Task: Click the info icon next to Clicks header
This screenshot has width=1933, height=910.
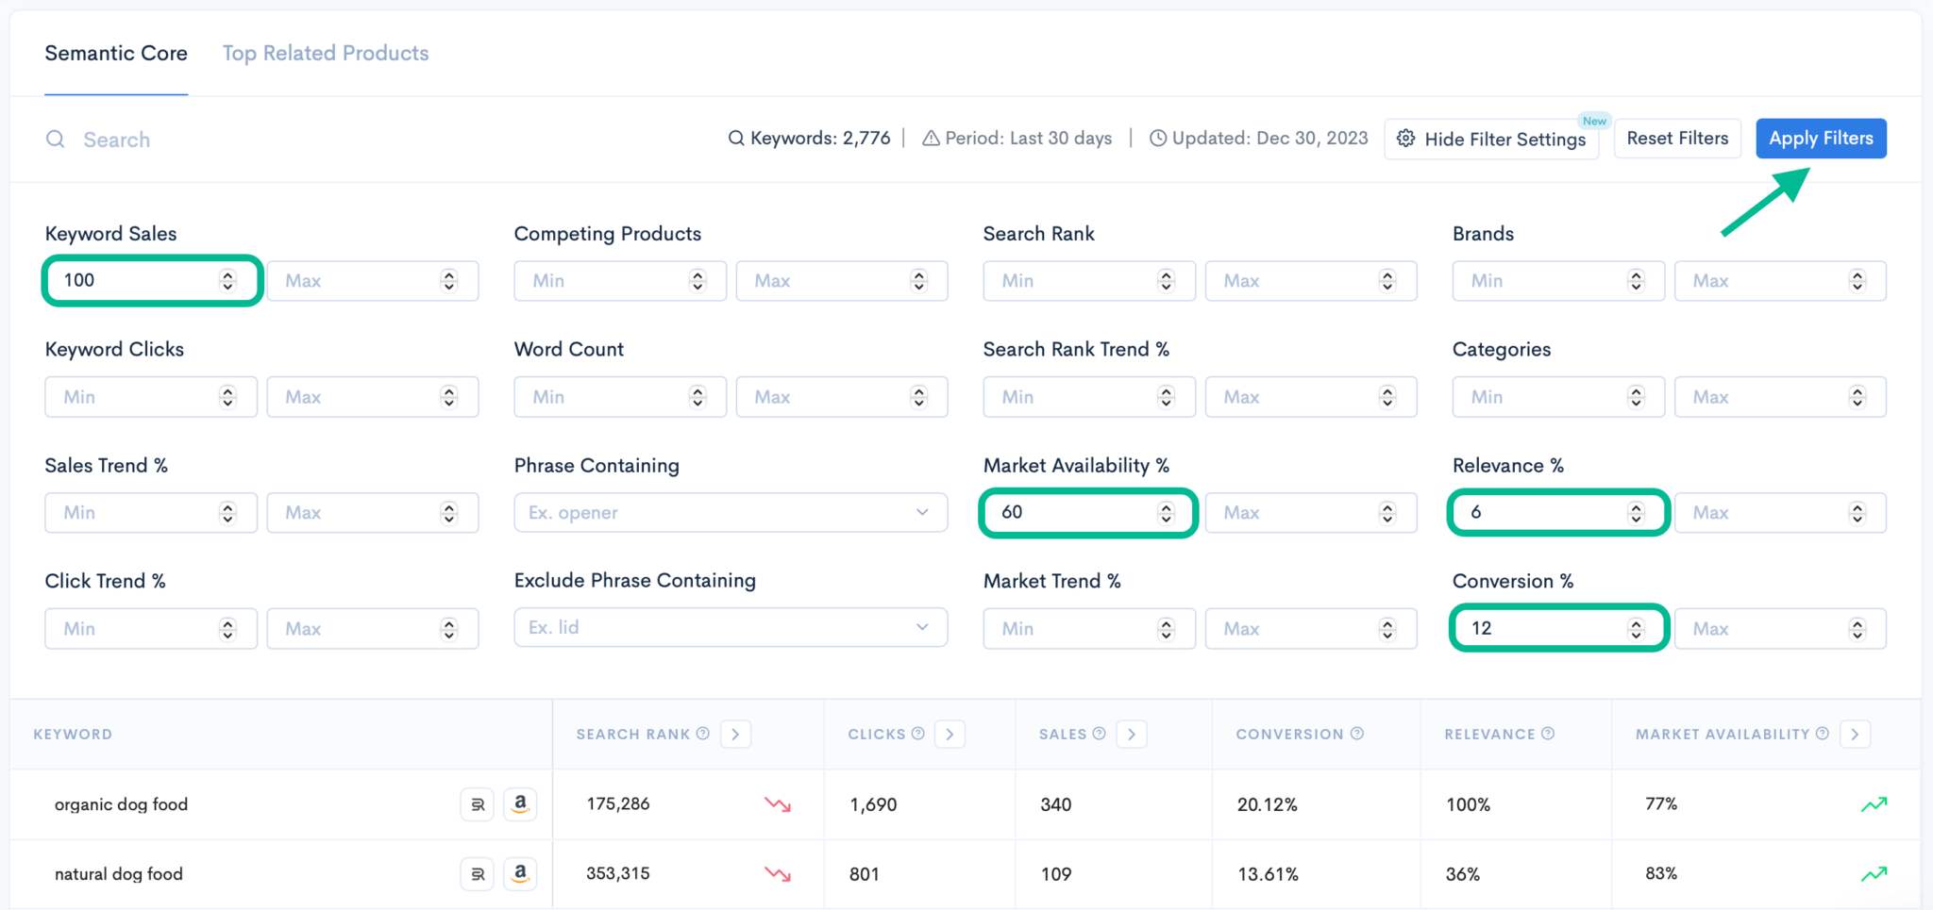Action: pyautogui.click(x=918, y=733)
